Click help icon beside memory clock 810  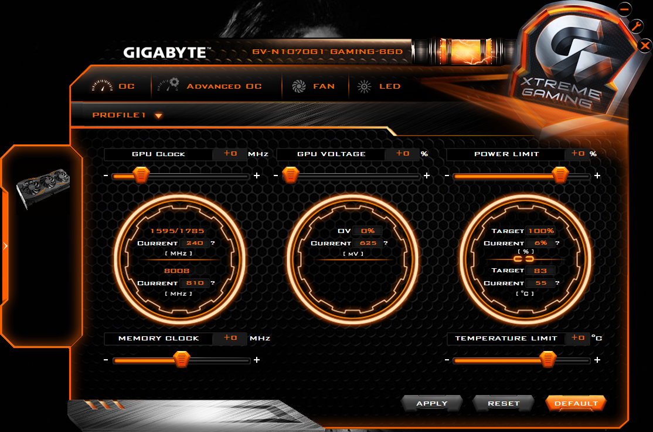coord(213,283)
